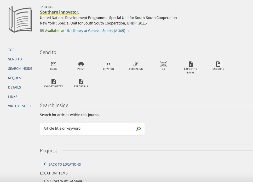Open the Southern innovator title link
The width and height of the screenshot is (253, 182).
click(59, 12)
